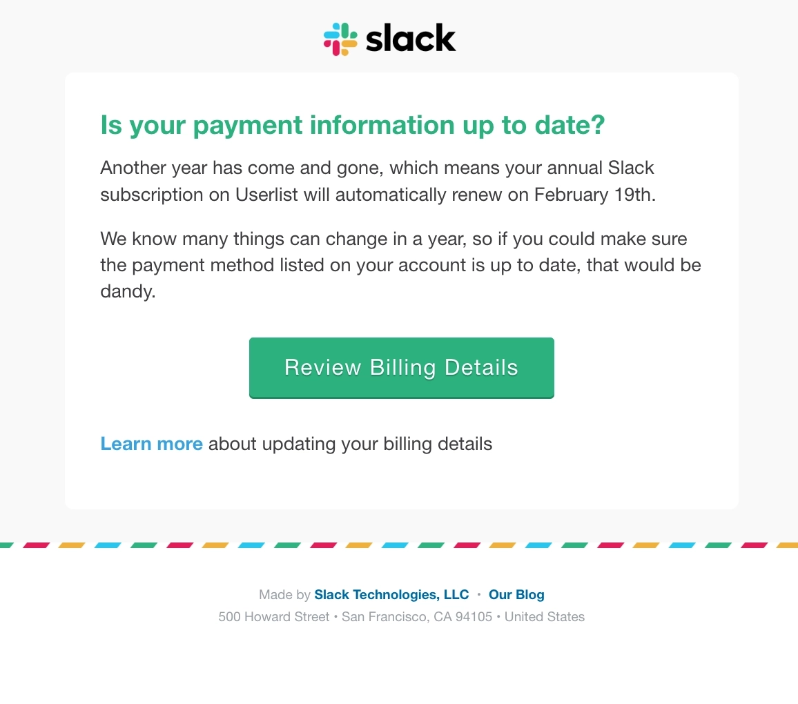Select the green lobe of the Slack logo

click(x=345, y=30)
